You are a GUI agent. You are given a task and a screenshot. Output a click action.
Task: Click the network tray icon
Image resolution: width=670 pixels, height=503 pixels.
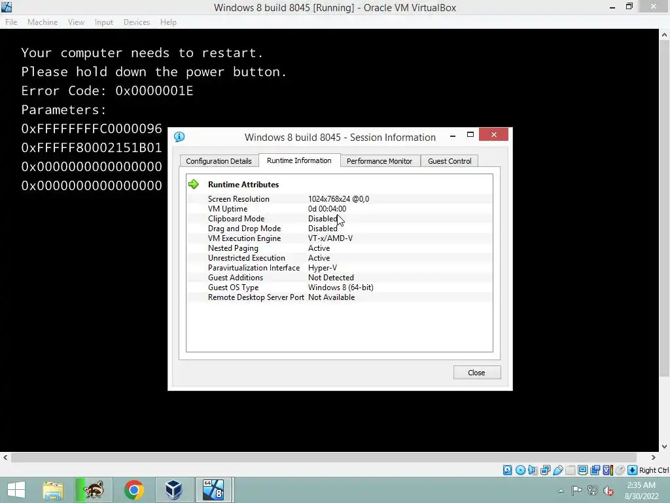coord(592,490)
